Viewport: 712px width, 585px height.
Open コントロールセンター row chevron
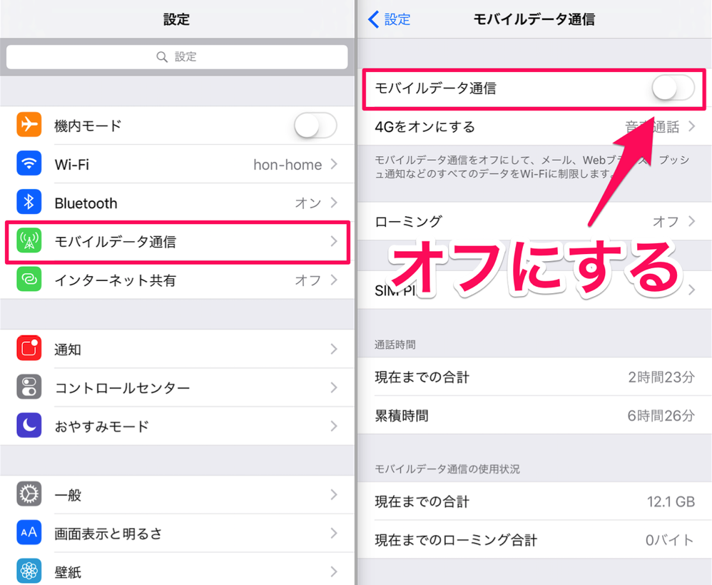click(334, 388)
